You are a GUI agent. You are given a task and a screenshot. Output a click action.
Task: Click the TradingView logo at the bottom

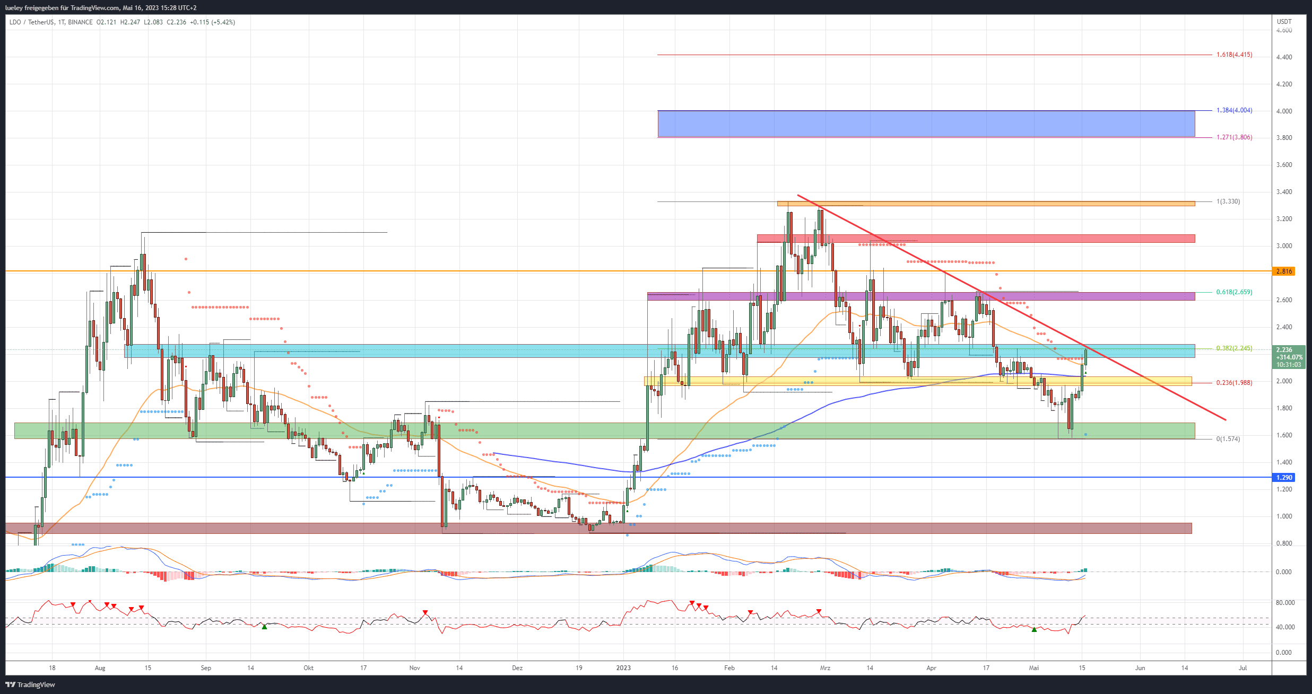coord(30,684)
